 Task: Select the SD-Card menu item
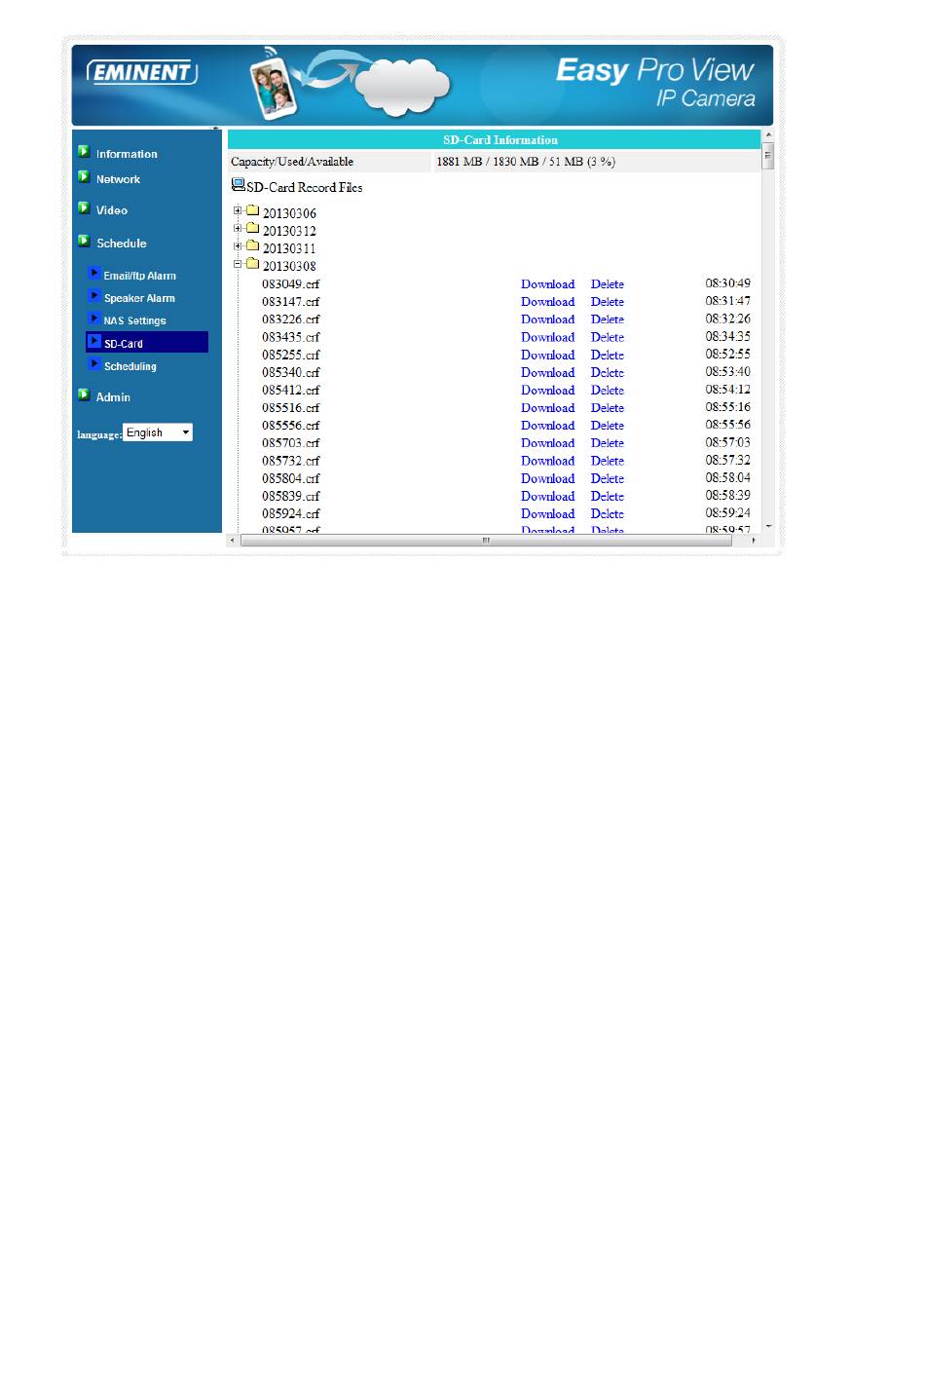tap(124, 344)
